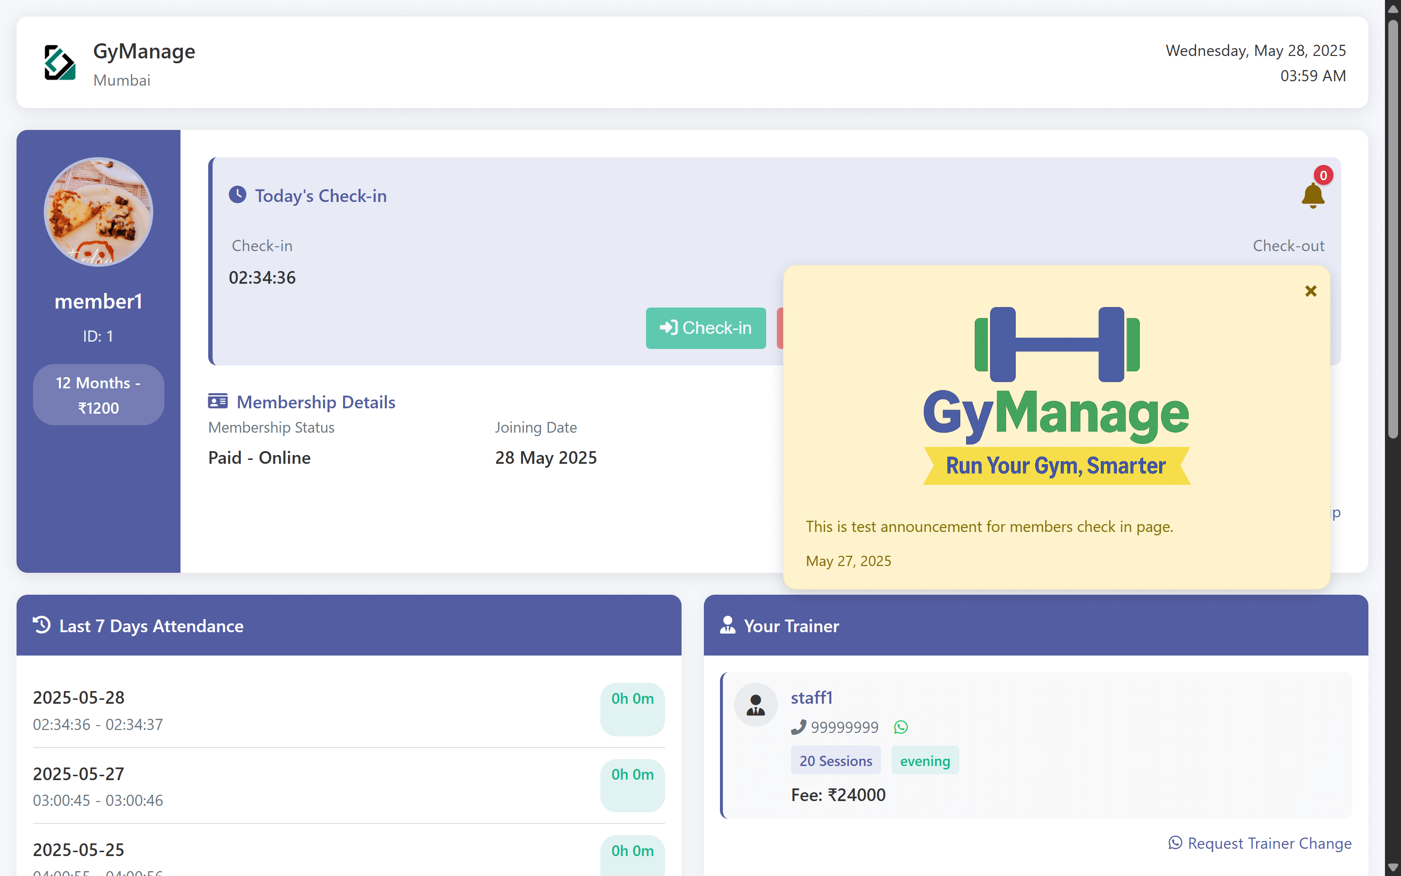
Task: Click the phone icon next to 99999999
Action: click(x=798, y=727)
